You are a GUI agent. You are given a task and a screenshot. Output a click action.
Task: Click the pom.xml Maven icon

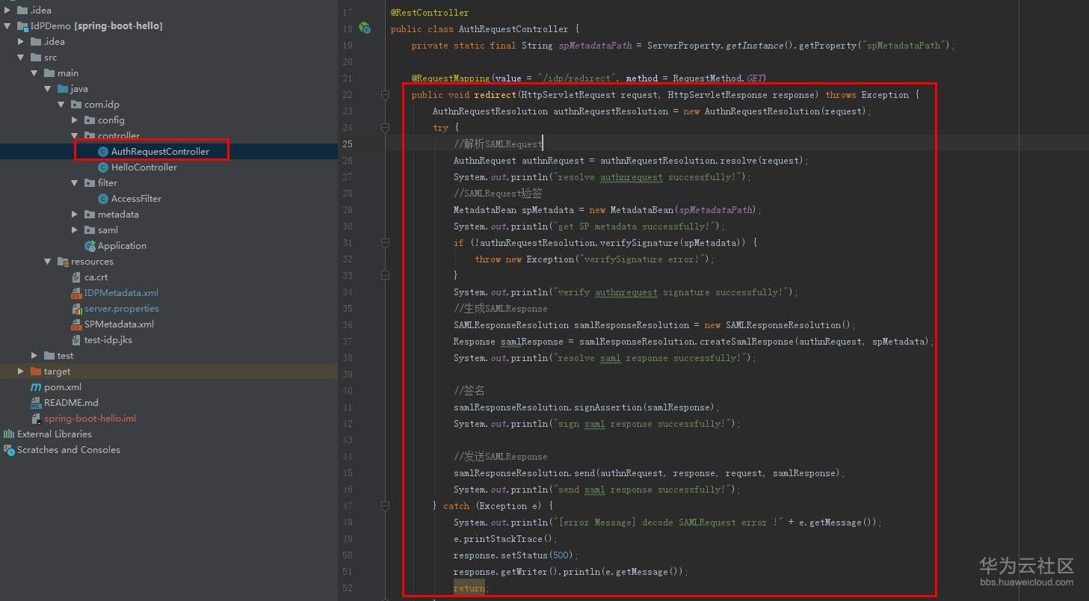click(x=36, y=387)
